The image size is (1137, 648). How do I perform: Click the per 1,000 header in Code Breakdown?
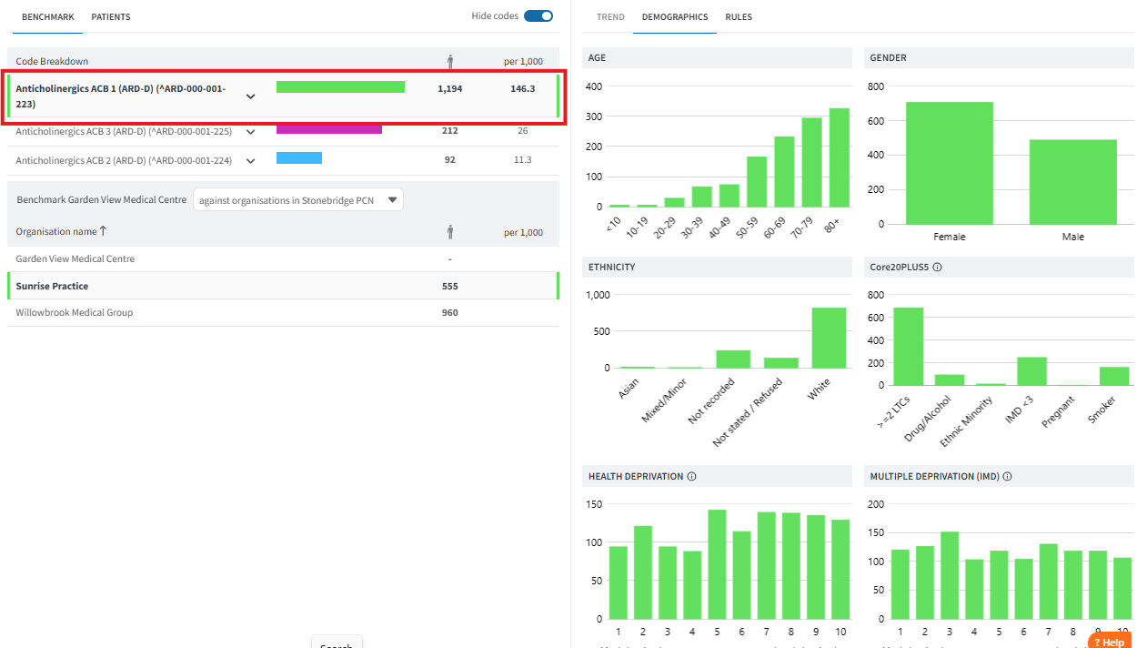pyautogui.click(x=523, y=62)
